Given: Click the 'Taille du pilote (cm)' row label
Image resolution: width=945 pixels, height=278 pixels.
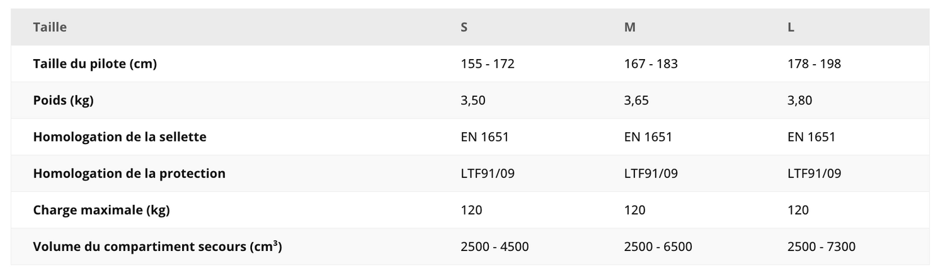Looking at the screenshot, I should pos(94,64).
